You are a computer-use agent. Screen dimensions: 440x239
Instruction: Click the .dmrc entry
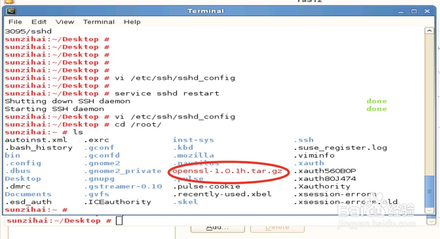[18, 186]
